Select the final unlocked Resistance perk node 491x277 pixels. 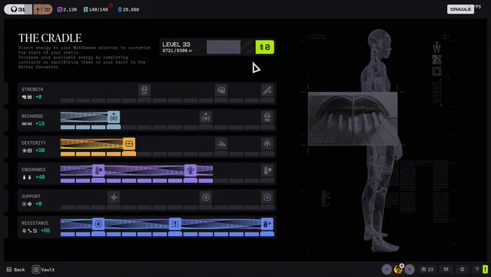tap(267, 224)
